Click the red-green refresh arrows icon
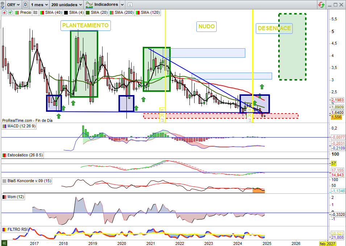This screenshot has height=246, width=346. (x=321, y=5)
